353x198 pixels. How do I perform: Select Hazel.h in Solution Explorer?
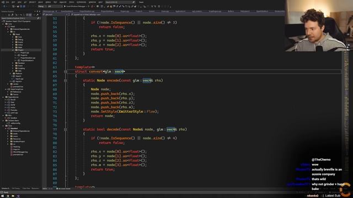(x=17, y=76)
